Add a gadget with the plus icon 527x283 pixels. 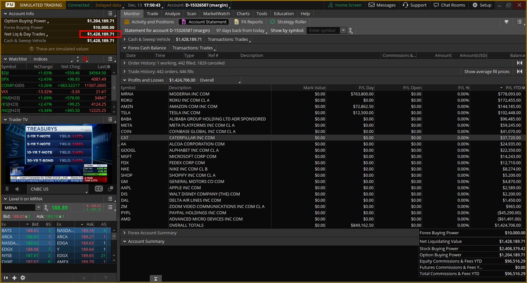tap(14, 278)
